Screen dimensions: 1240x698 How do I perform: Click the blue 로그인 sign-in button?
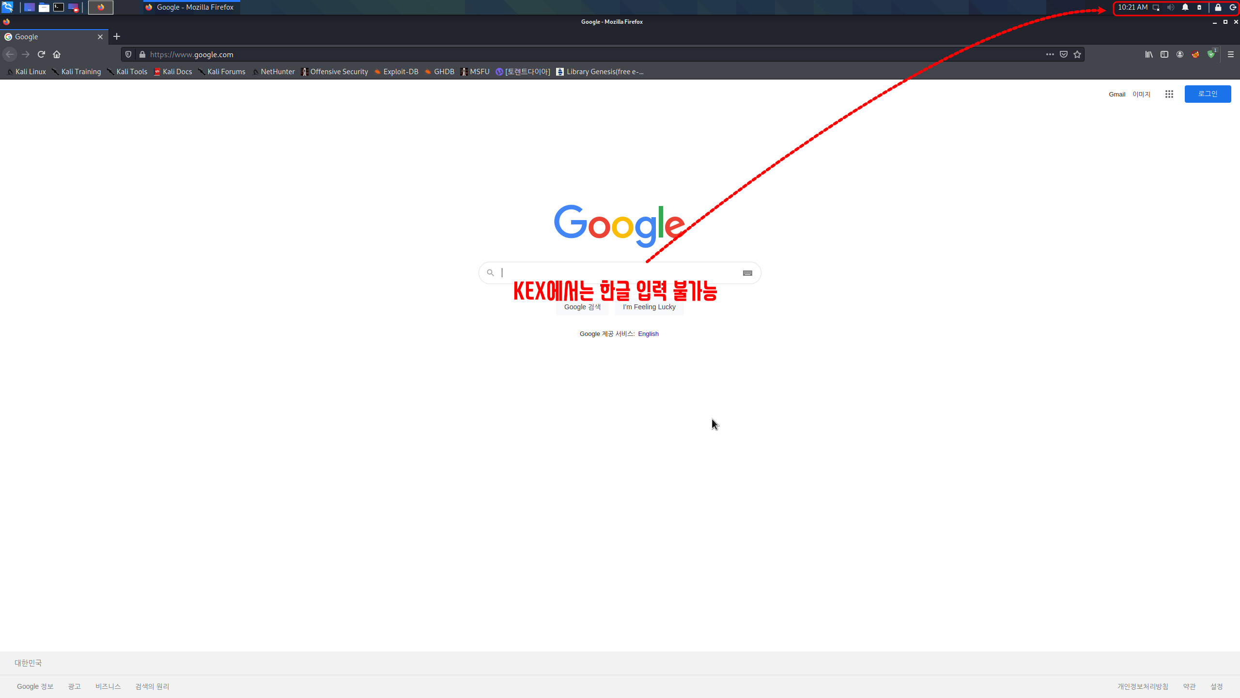pos(1208,94)
